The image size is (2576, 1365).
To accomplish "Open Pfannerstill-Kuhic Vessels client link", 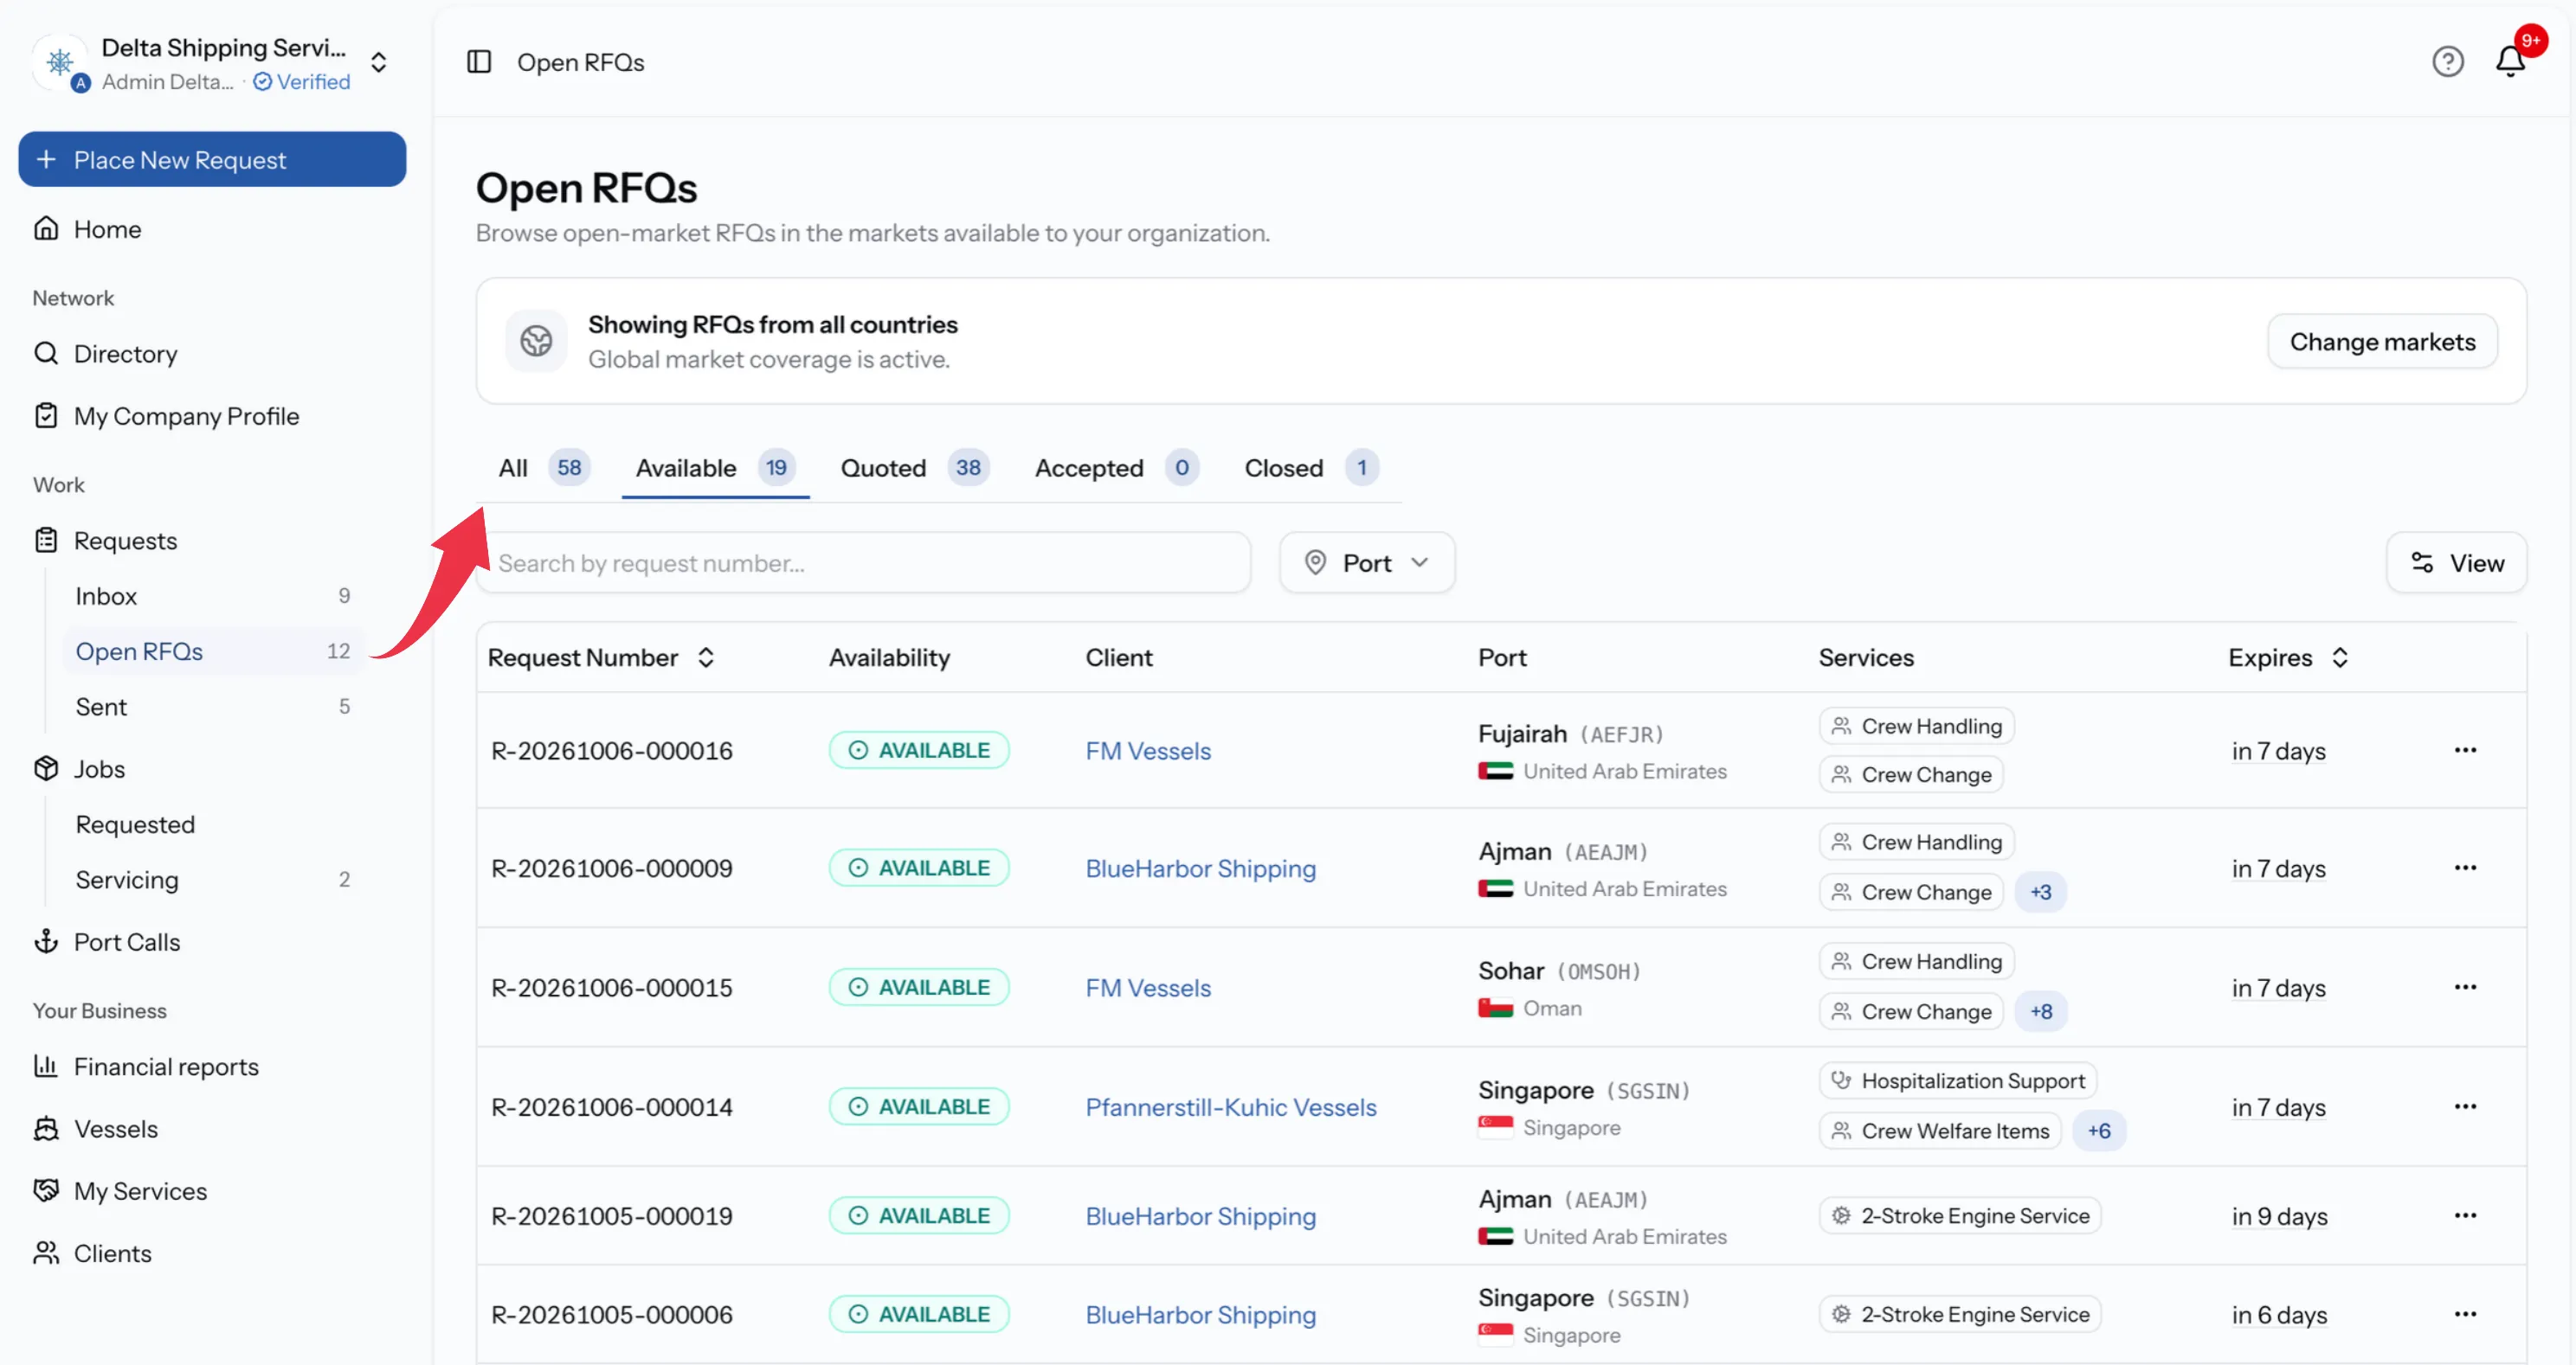I will pos(1231,1107).
